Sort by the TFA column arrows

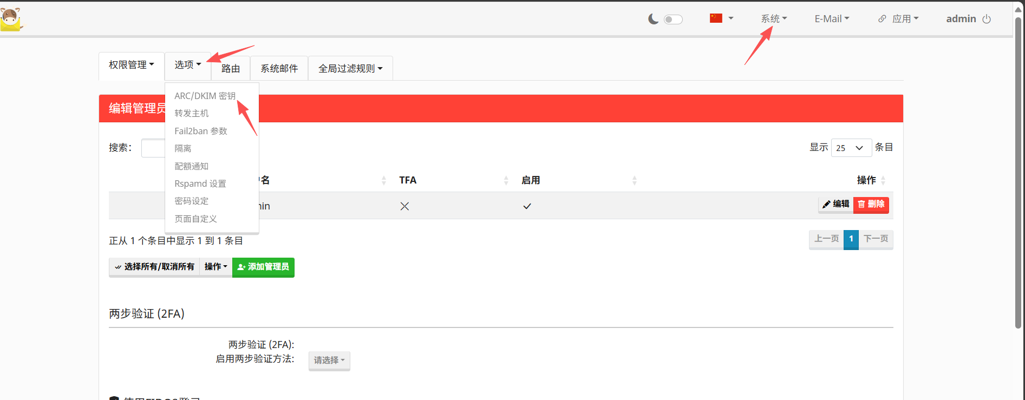506,180
